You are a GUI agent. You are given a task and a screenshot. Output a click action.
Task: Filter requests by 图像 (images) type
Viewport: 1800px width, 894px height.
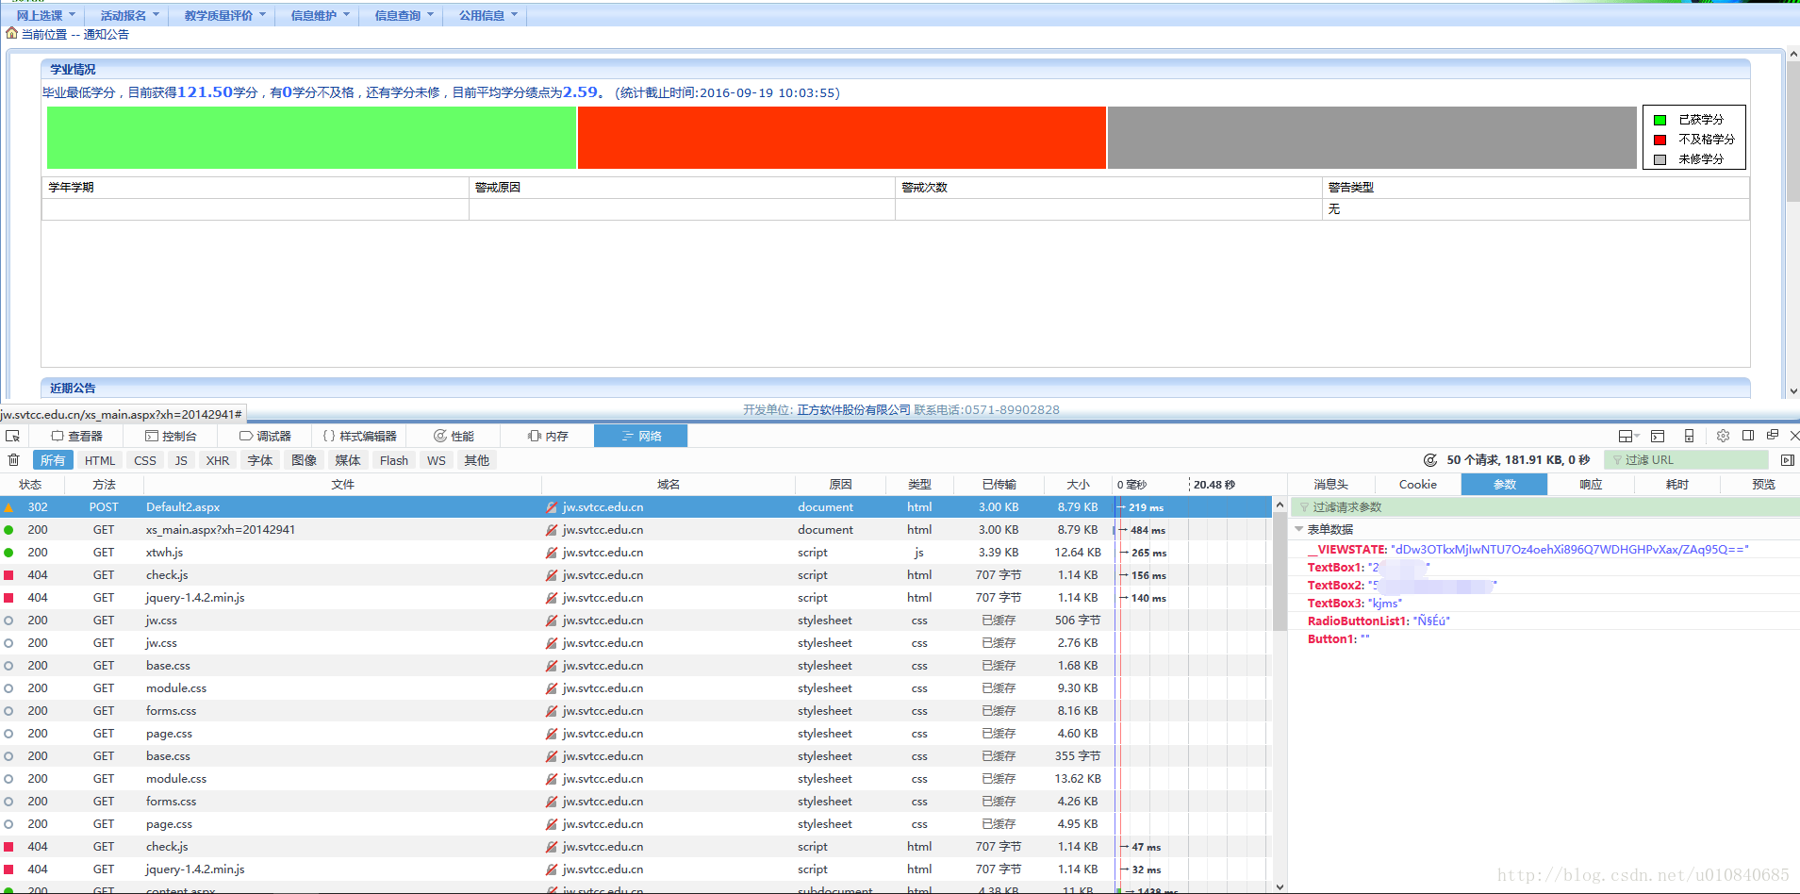pos(304,460)
